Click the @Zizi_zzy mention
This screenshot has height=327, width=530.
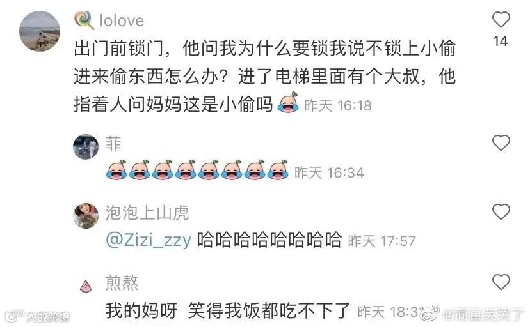coord(149,240)
